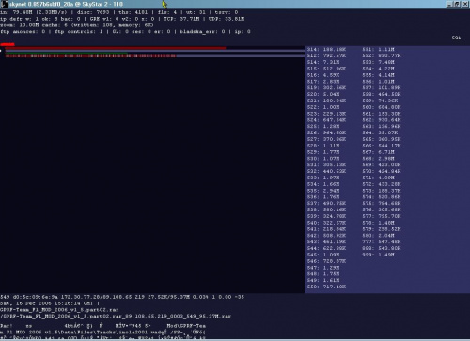Click the 'bladska_err: 0' stat
Viewport: 470px width, 341px height.
click(x=202, y=32)
